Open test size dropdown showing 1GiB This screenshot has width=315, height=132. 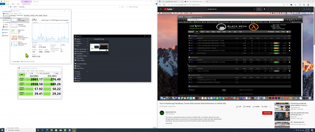(x=33, y=73)
